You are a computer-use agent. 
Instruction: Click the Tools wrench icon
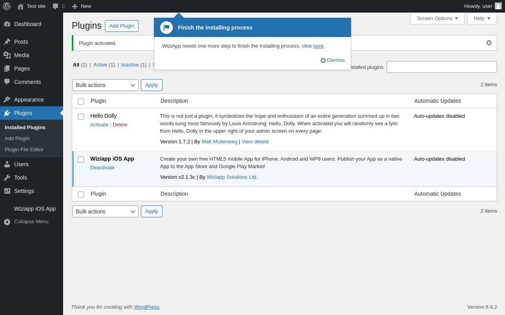[7, 178]
